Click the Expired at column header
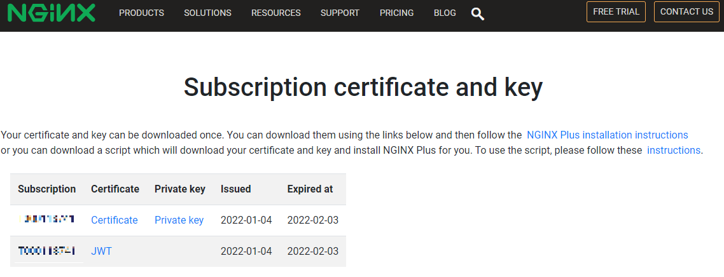The height and width of the screenshot is (277, 724). [310, 189]
